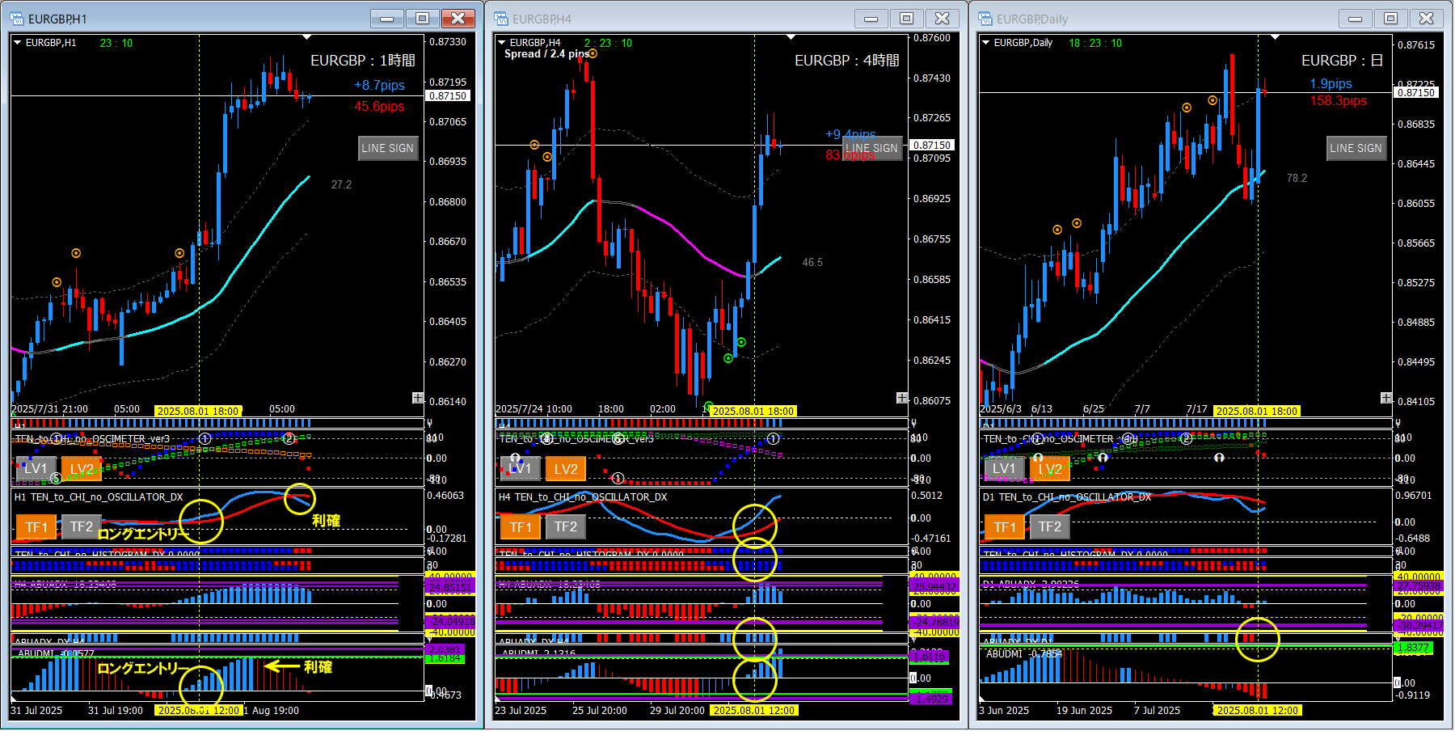Viewport: 1455px width, 731px height.
Task: Toggle TF2 in the D1 oscillator panel
Action: point(1050,527)
